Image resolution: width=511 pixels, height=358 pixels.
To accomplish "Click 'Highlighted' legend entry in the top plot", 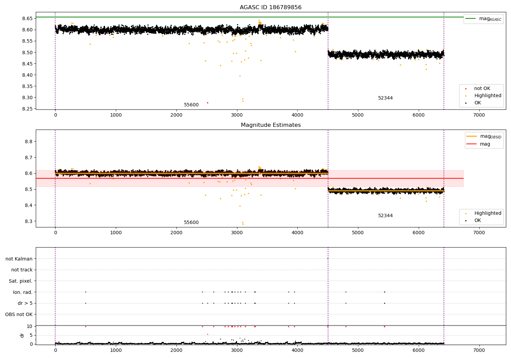I will pos(488,96).
